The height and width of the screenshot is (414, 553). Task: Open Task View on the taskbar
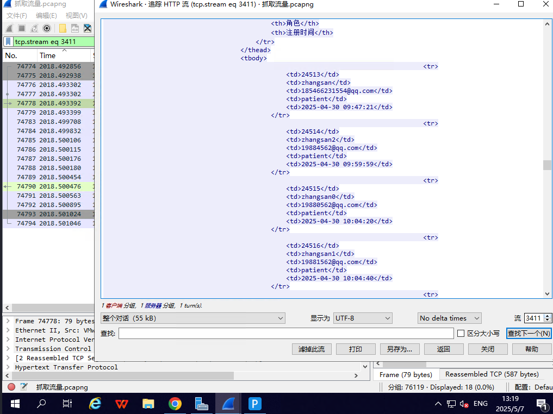click(67, 404)
